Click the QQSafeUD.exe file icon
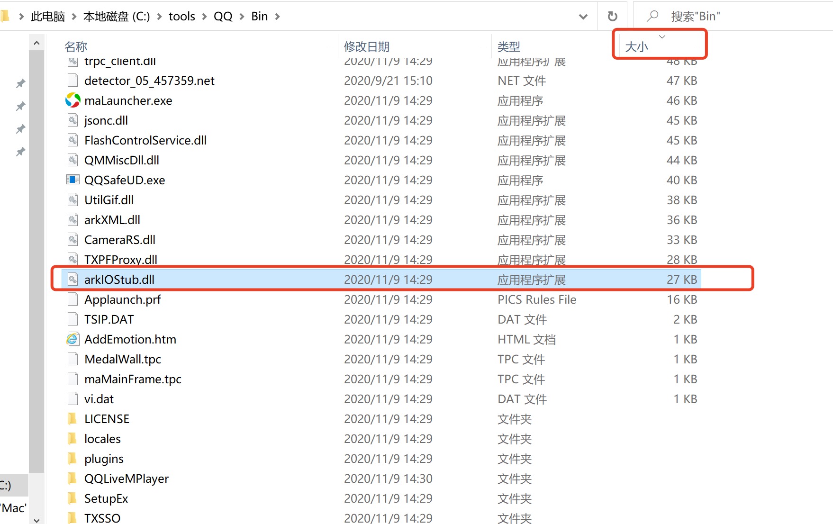Viewport: 833px width, 524px height. click(72, 180)
